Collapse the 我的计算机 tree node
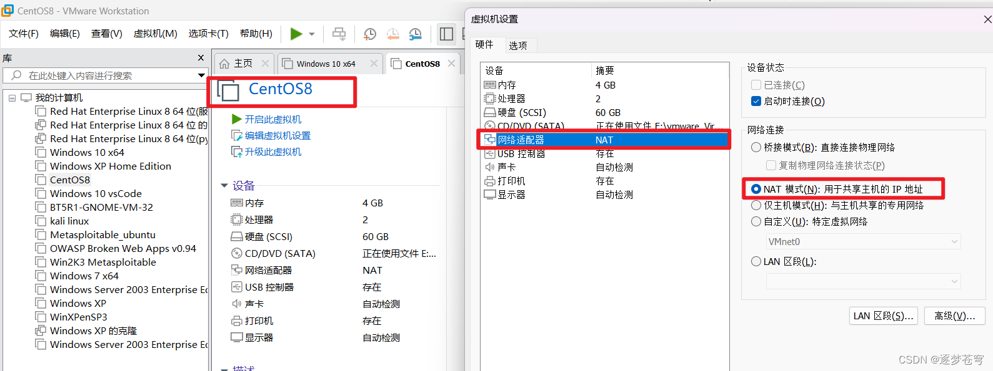This screenshot has width=993, height=371. pyautogui.click(x=12, y=98)
